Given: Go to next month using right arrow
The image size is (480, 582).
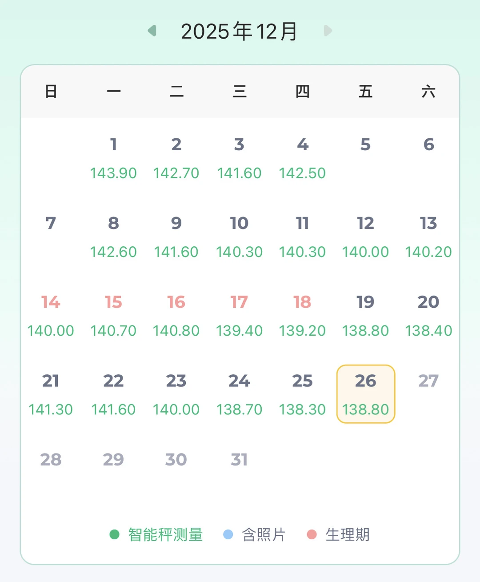Looking at the screenshot, I should (x=328, y=31).
